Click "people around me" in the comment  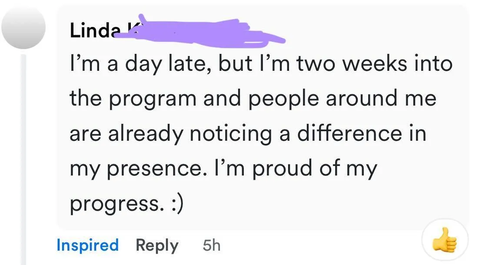pos(342,99)
